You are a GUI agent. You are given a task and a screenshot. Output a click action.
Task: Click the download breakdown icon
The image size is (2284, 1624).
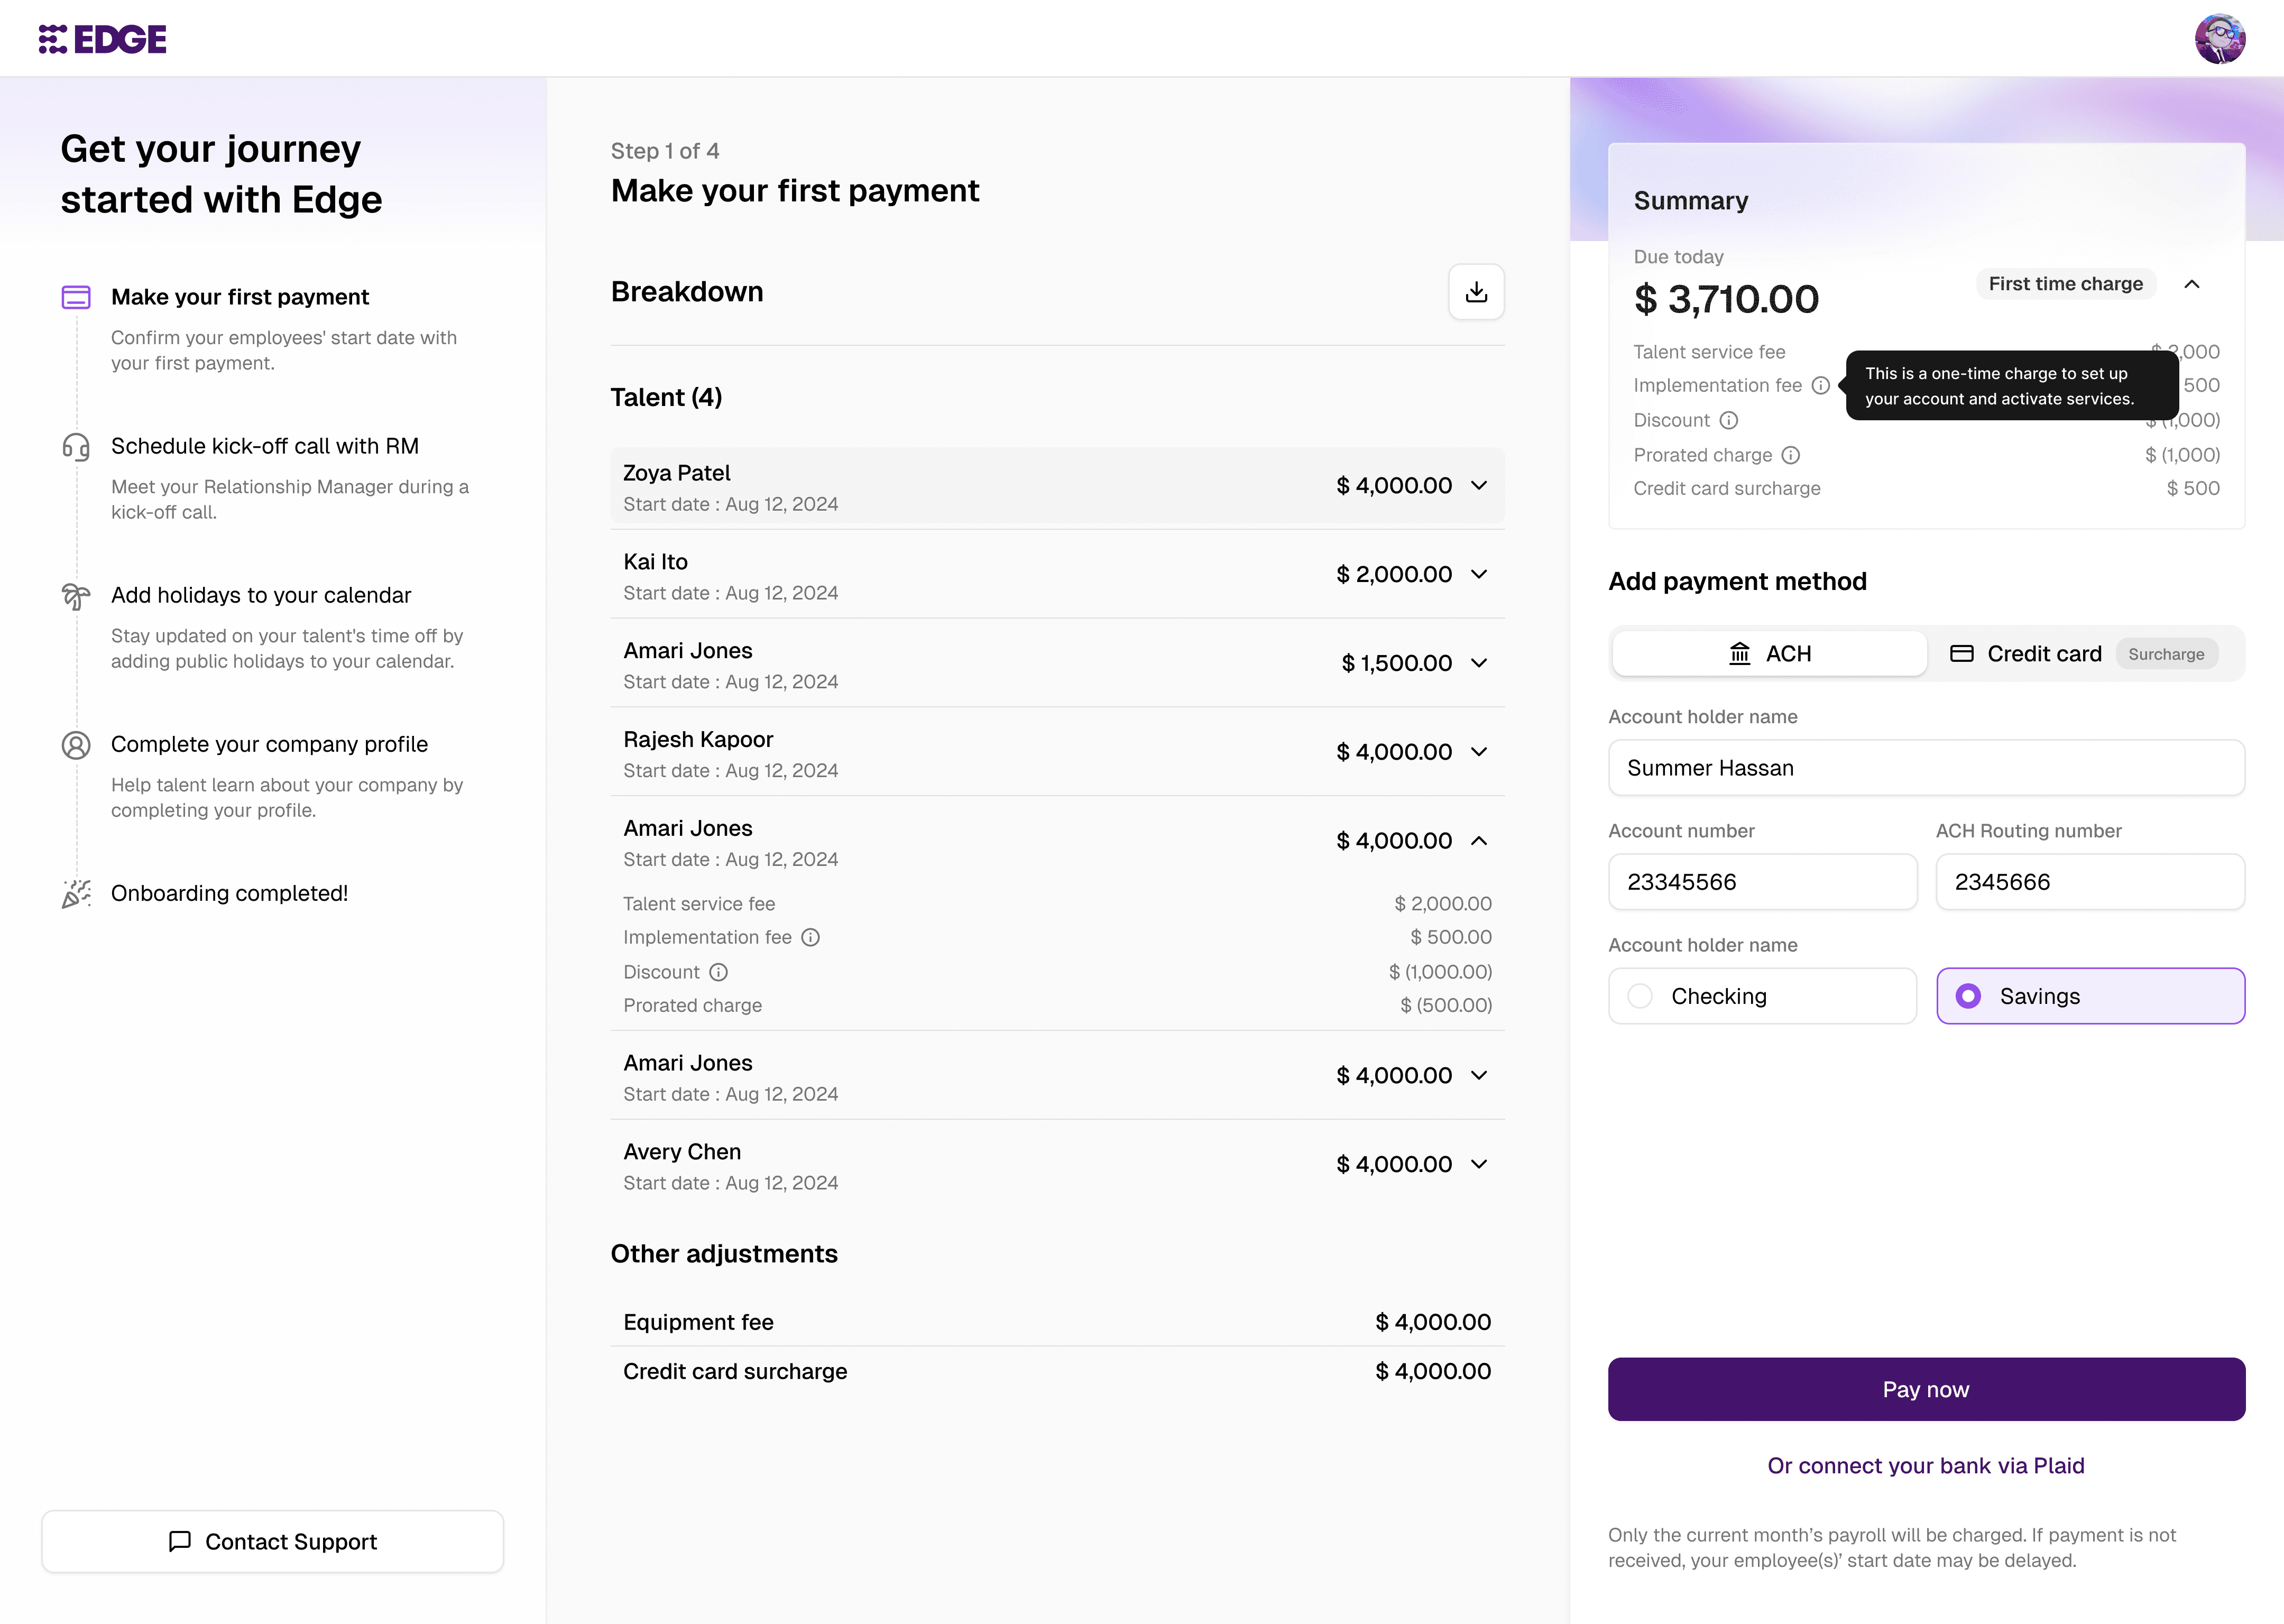(x=1476, y=292)
